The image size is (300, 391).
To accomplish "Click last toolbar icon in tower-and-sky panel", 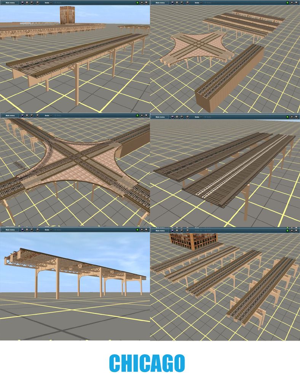I will [146, 3].
